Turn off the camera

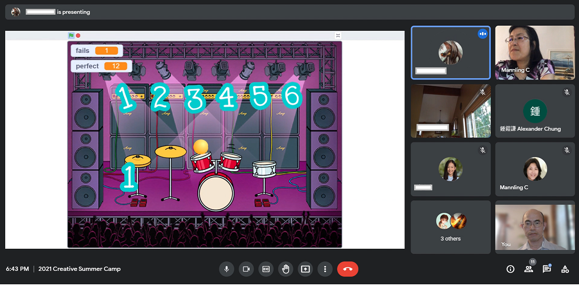246,269
